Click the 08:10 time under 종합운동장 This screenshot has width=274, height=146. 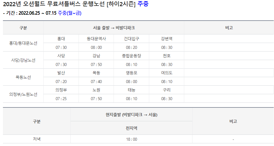tap(131, 64)
